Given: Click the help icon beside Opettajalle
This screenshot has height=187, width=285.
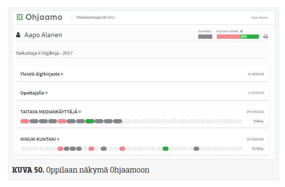Looking at the screenshot, I should [47, 93].
